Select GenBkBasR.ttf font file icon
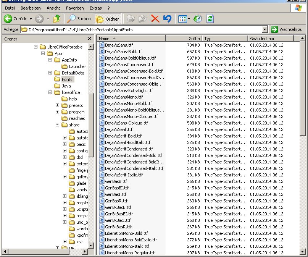The width and height of the screenshot is (308, 257). (102, 226)
